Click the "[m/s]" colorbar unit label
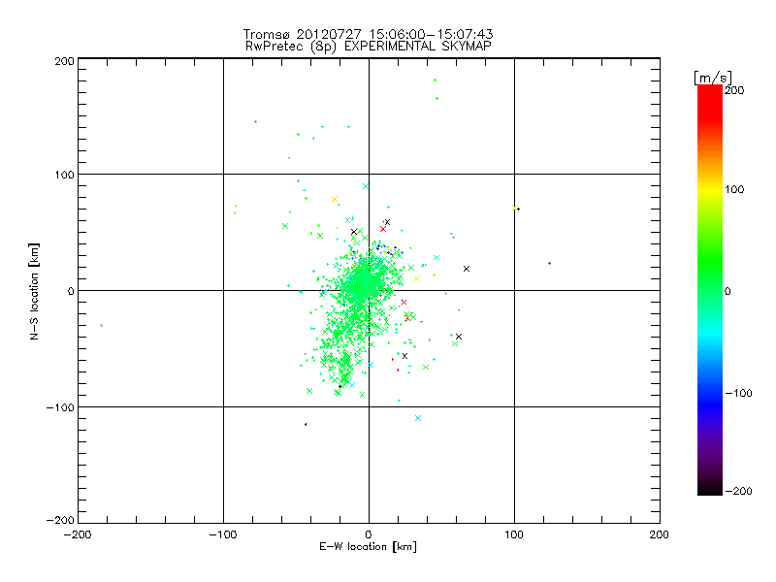The height and width of the screenshot is (582, 776). coord(712,78)
